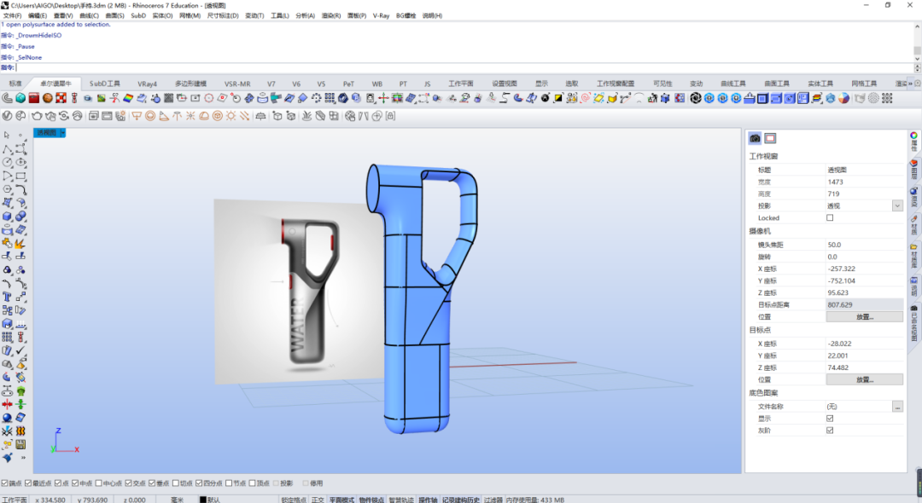Enable the 切点 osnap checkbox
Image resolution: width=922 pixels, height=503 pixels.
click(x=176, y=483)
